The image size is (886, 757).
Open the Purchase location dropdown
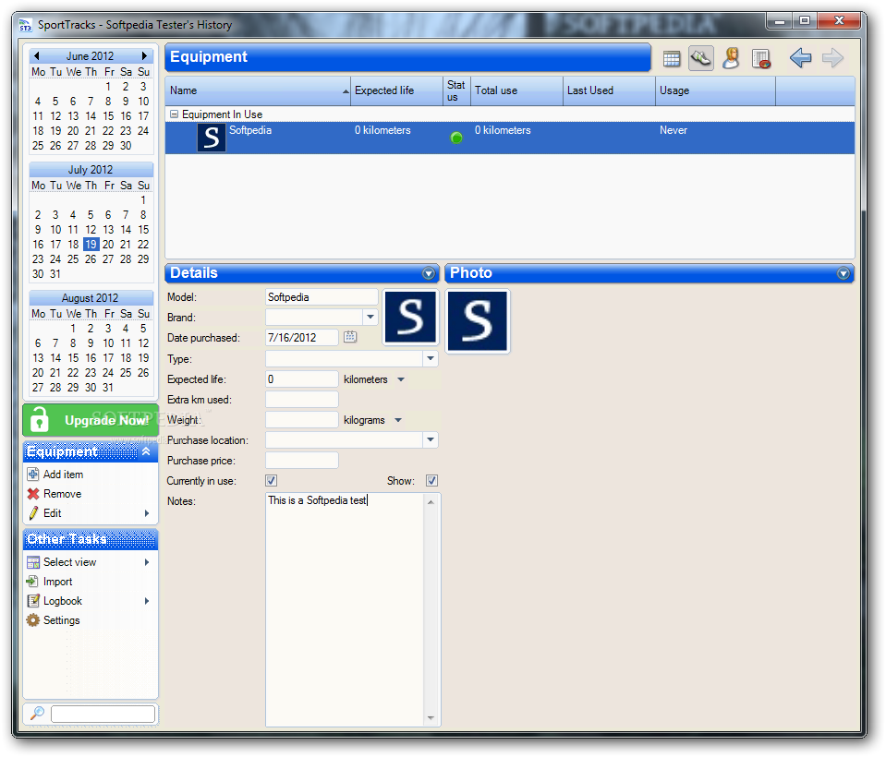point(431,439)
